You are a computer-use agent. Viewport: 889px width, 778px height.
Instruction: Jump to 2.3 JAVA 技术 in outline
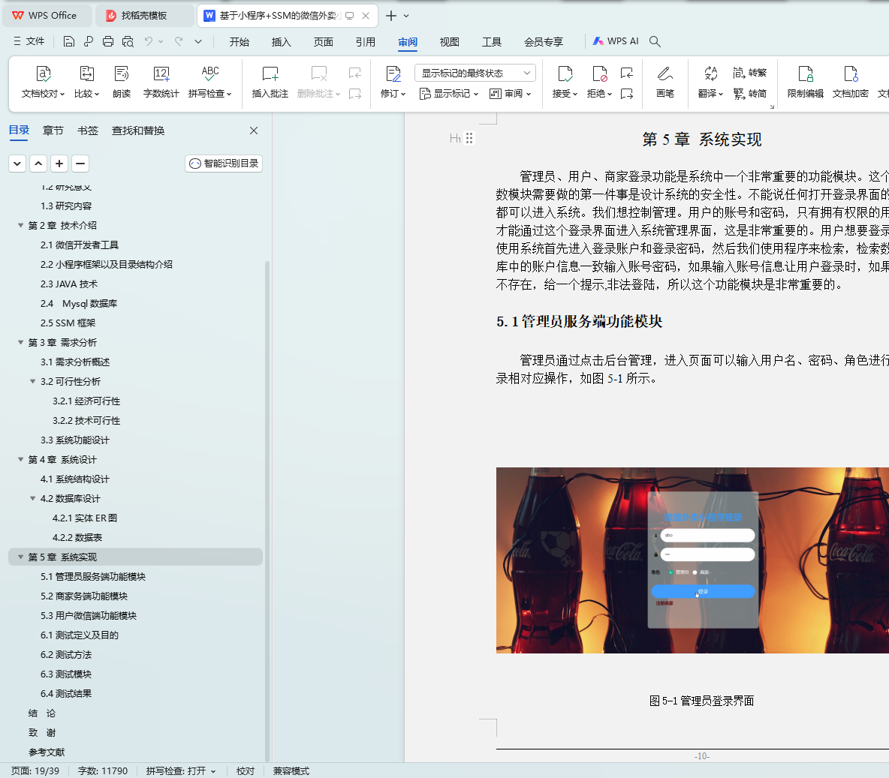(68, 284)
